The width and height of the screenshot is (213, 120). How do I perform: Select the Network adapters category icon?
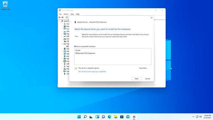pos(65,54)
